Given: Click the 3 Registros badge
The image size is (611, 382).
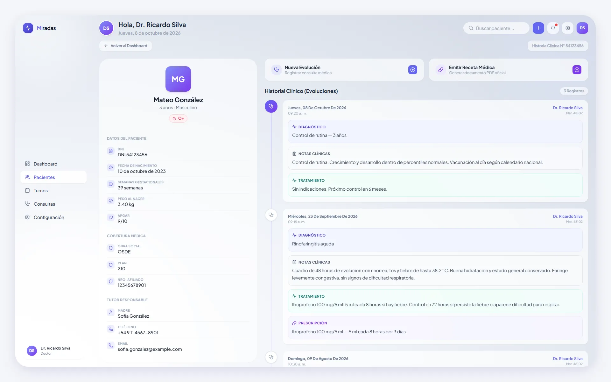Looking at the screenshot, I should pyautogui.click(x=574, y=91).
